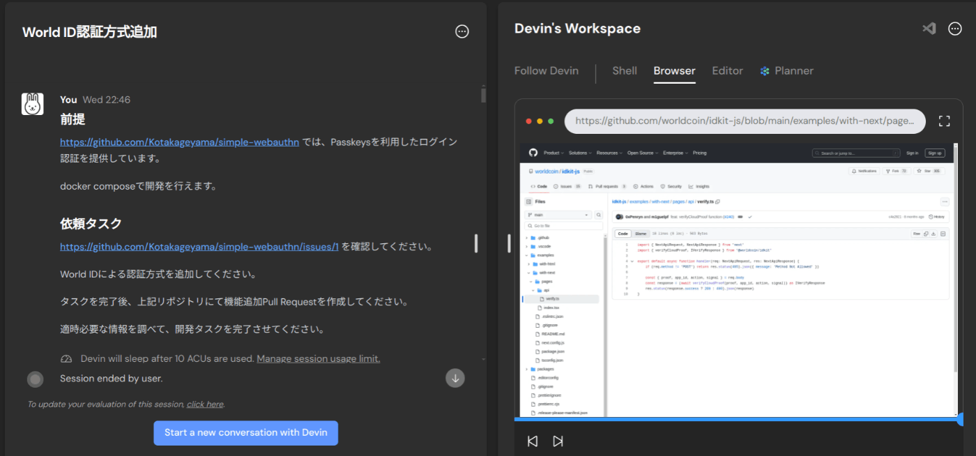Expand the Enterprise menu

click(x=676, y=153)
